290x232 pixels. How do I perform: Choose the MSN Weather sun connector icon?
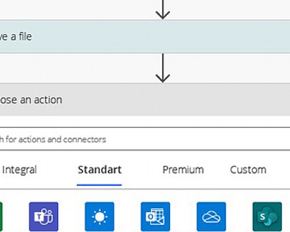99,216
